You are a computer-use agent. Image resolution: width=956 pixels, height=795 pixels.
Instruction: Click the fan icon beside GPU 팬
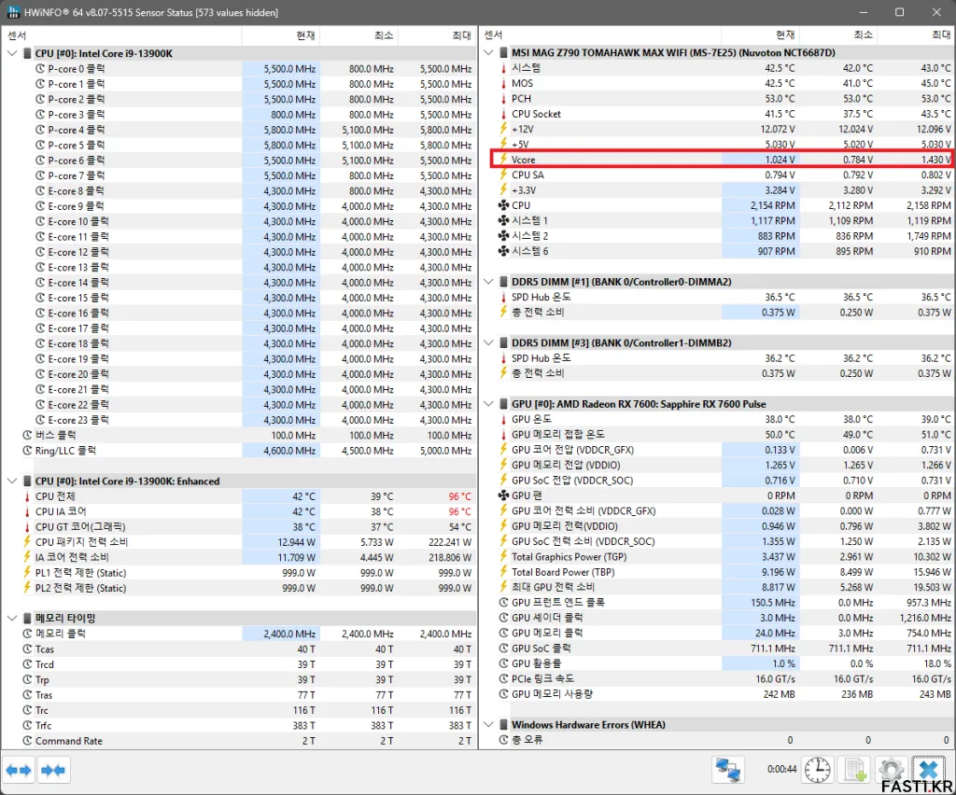click(x=503, y=495)
